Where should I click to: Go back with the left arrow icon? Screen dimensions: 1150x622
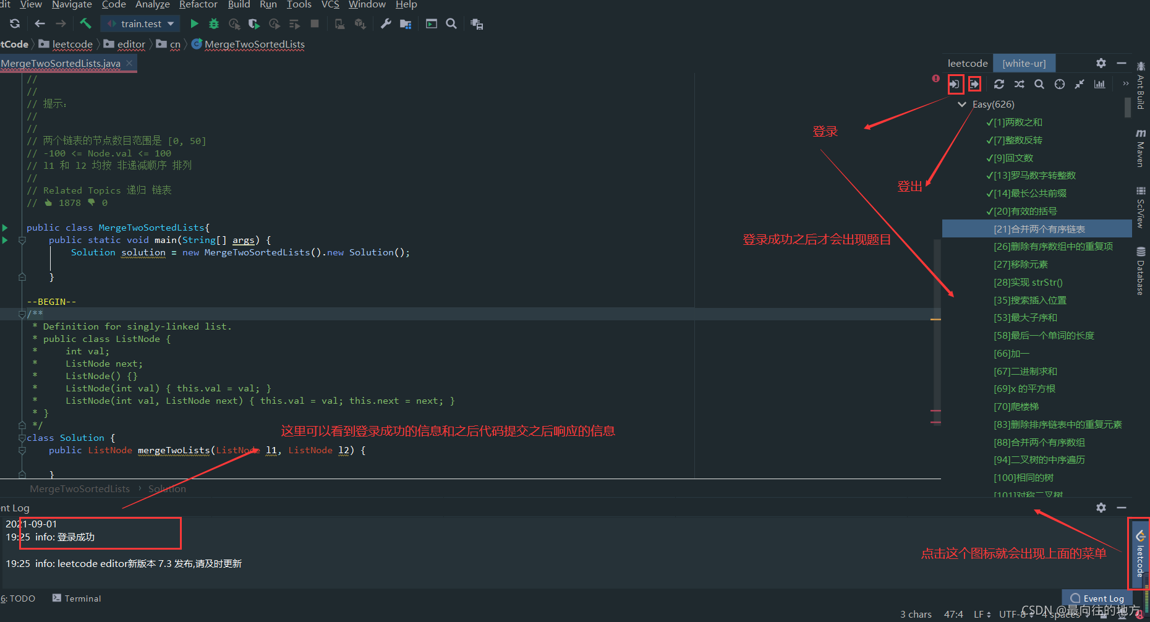pyautogui.click(x=40, y=23)
